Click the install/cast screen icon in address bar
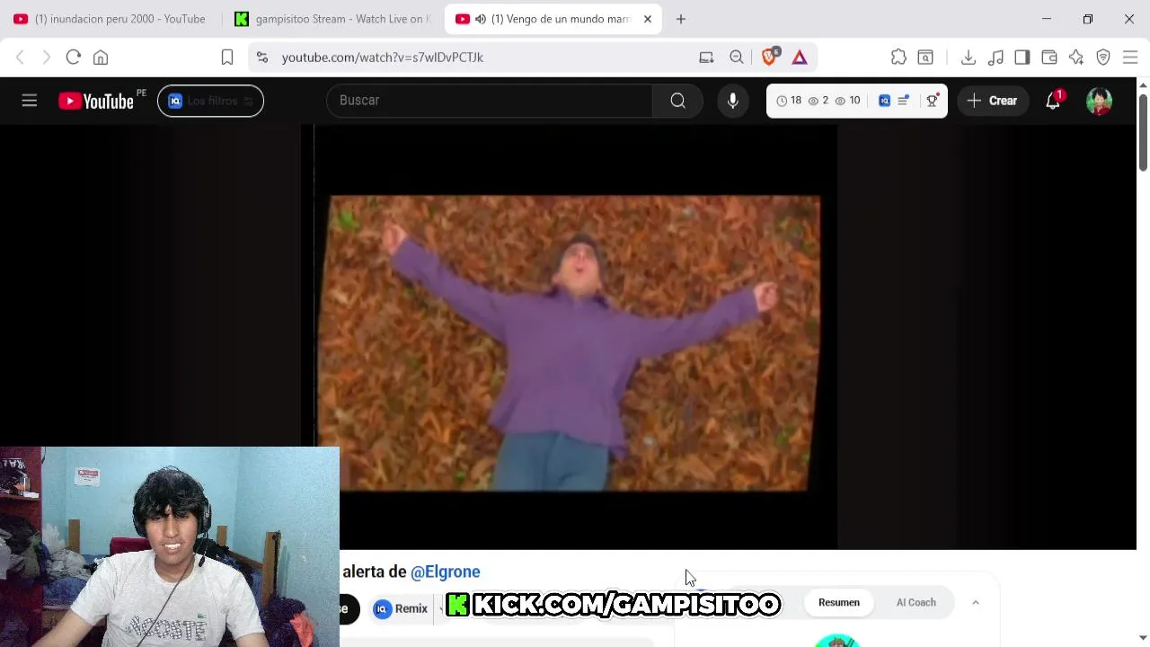The height and width of the screenshot is (647, 1150). [x=706, y=58]
